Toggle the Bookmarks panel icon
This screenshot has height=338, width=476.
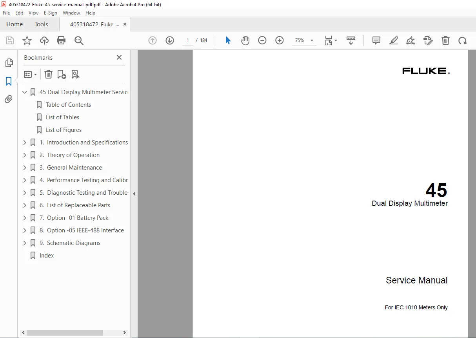[9, 81]
